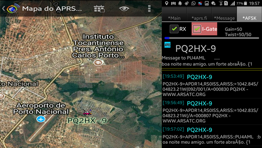The height and width of the screenshot is (148, 262).
Task: Tap the APRS symbol icon beside PQ2HX-9
Action: point(167,45)
